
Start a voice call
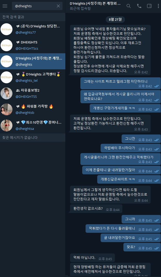139,6
